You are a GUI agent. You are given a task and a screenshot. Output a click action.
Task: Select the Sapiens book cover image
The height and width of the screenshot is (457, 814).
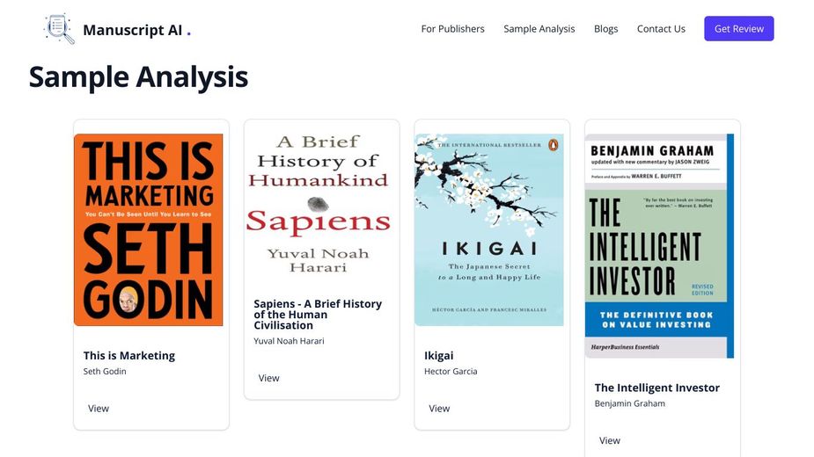[319, 205]
